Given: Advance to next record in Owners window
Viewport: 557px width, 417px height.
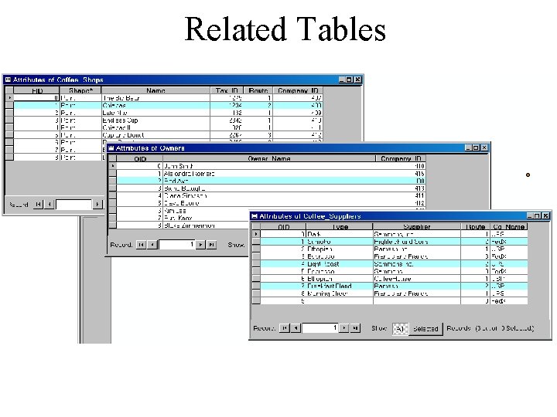Looking at the screenshot, I should pos(200,245).
